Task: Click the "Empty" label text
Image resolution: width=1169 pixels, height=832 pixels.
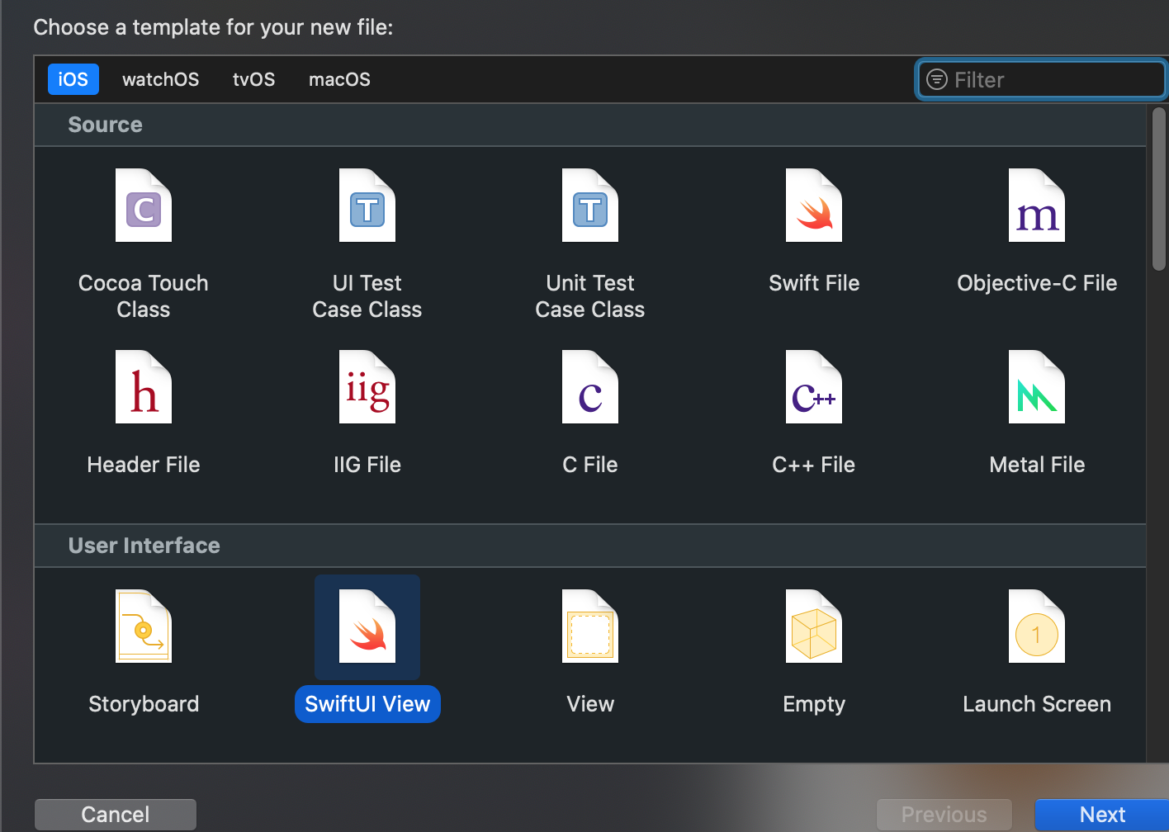Action: pyautogui.click(x=814, y=704)
